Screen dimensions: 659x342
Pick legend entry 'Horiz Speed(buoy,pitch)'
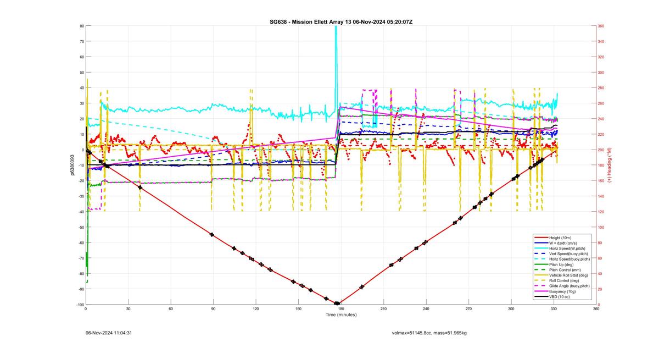pos(569,259)
